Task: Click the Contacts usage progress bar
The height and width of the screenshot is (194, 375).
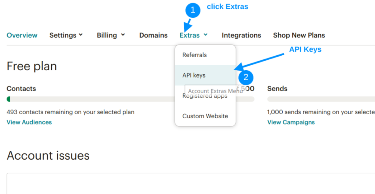Action: (x=92, y=99)
